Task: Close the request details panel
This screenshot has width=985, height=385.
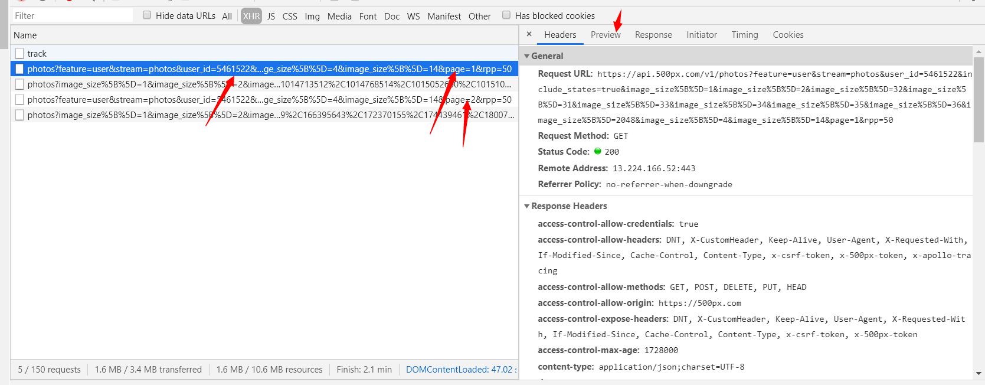Action: click(x=529, y=34)
